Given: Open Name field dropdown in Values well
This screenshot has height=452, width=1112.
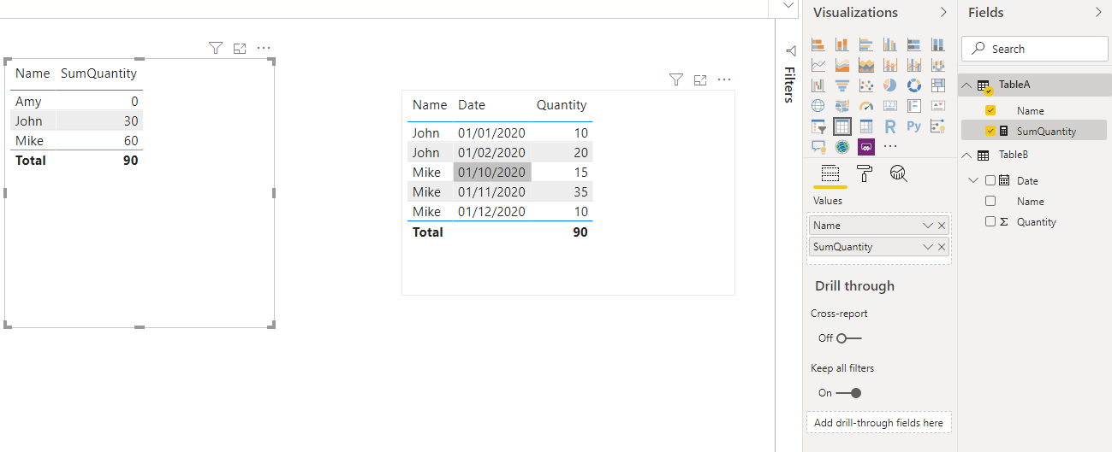Looking at the screenshot, I should click(928, 226).
